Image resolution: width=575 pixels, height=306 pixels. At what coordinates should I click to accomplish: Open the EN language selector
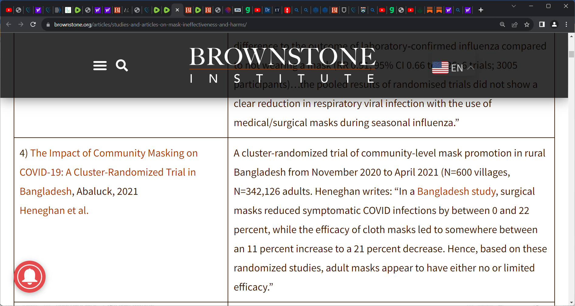(453, 68)
